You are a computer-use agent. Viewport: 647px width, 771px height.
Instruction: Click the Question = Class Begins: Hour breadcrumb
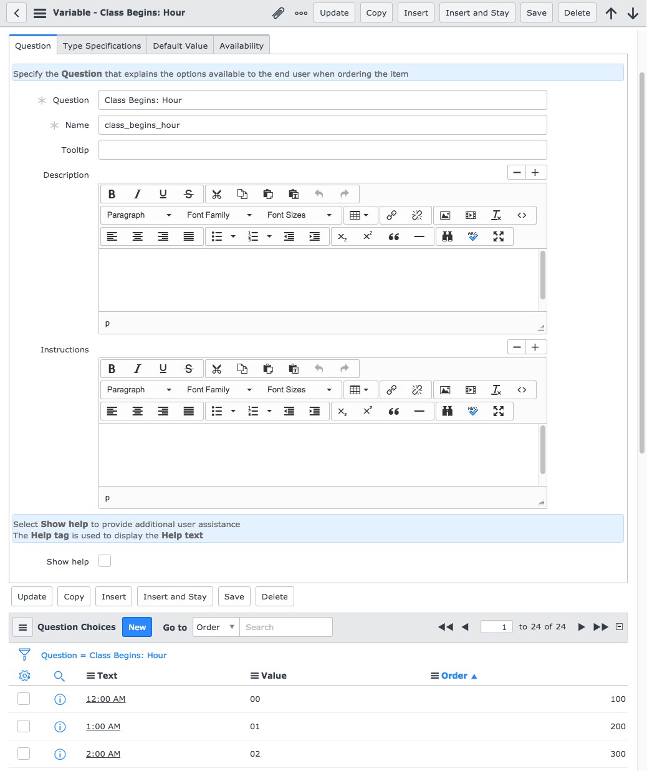point(104,655)
